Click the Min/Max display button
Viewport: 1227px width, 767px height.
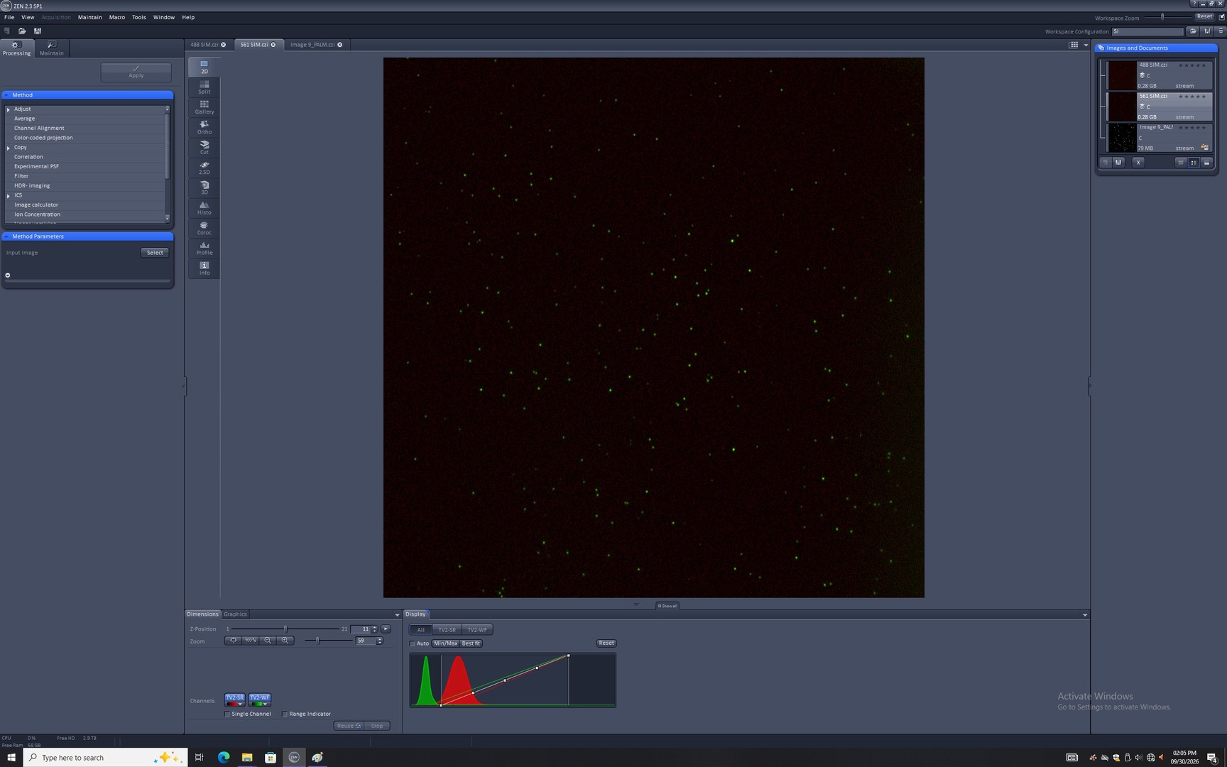coord(445,643)
